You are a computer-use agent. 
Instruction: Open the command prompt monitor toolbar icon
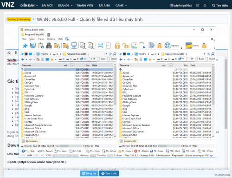33,46
